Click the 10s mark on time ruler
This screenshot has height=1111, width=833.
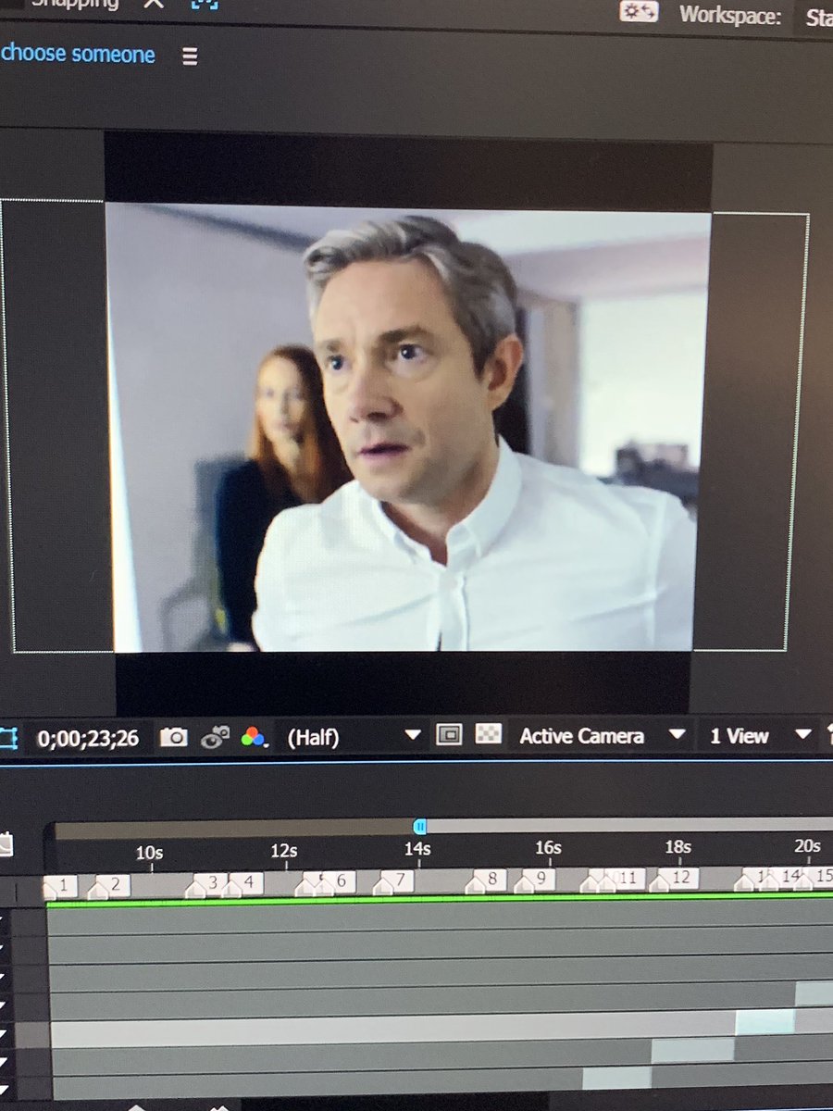click(149, 853)
